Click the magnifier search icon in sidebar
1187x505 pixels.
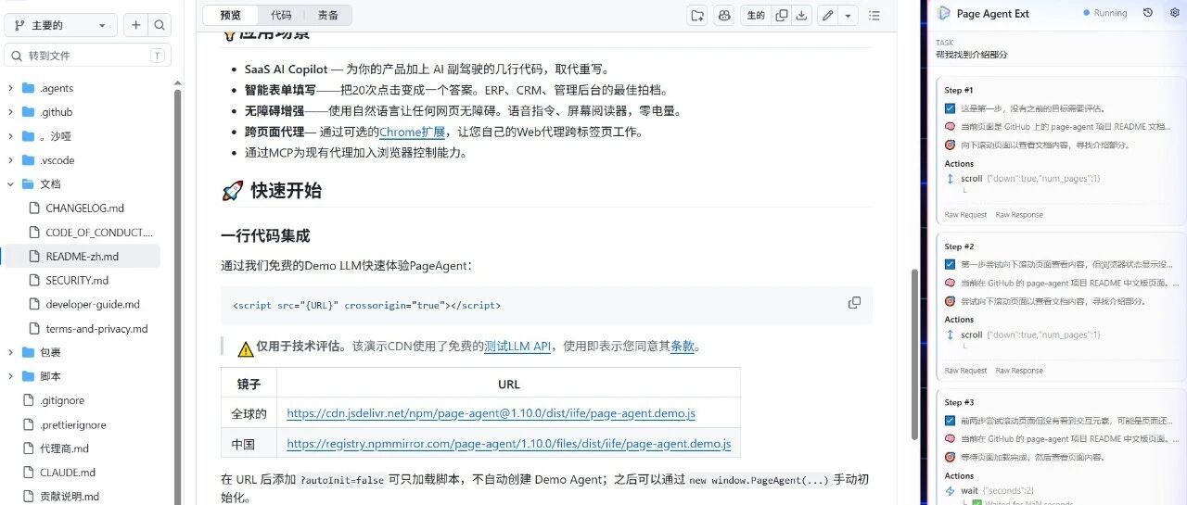click(x=160, y=25)
